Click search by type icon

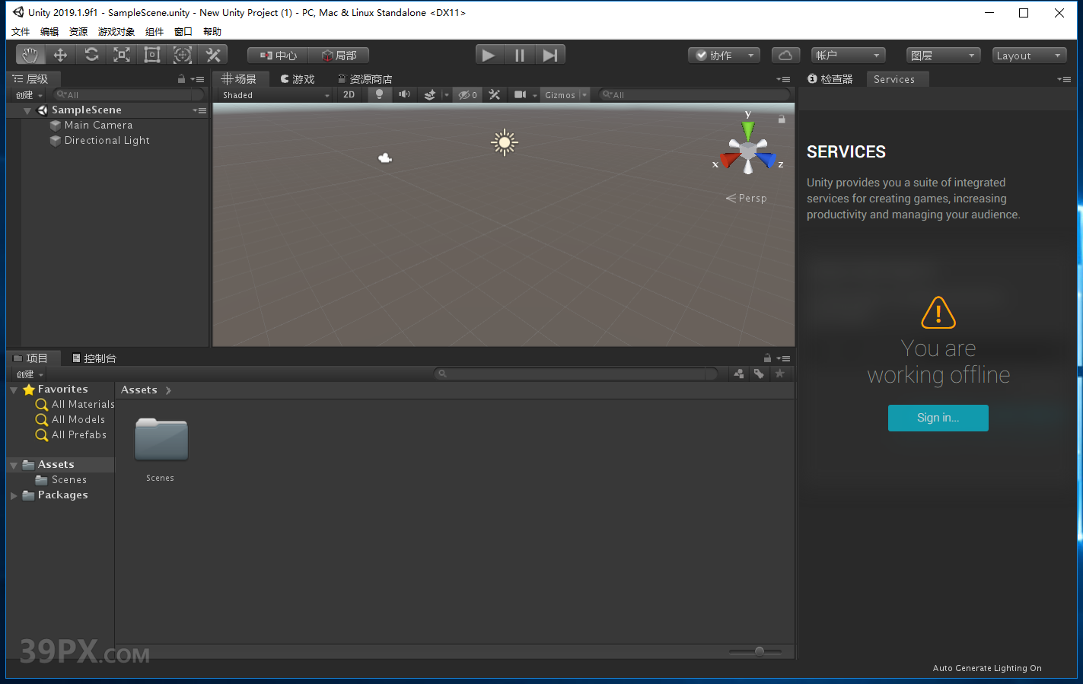tap(738, 374)
